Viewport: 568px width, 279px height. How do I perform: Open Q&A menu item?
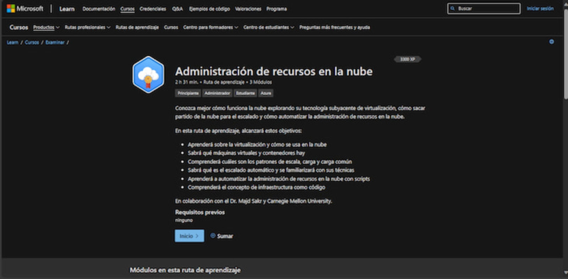[x=177, y=9]
